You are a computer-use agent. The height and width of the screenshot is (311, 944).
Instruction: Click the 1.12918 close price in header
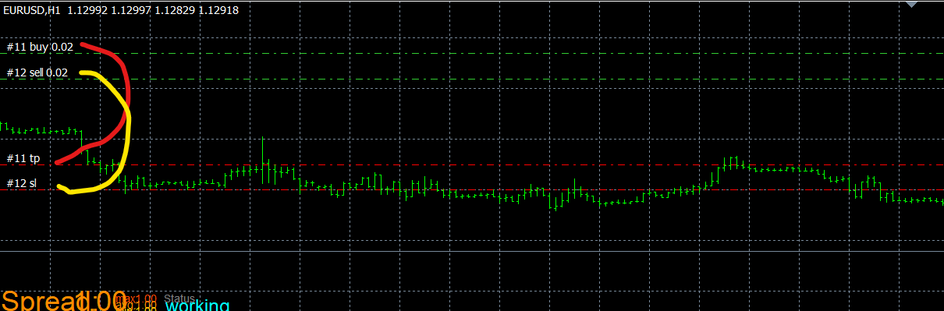[219, 10]
